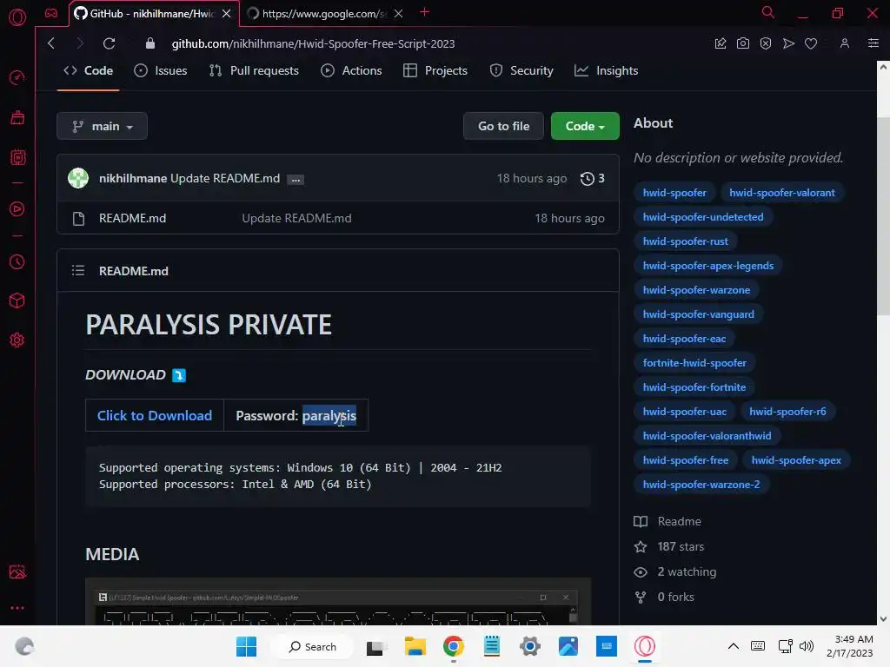Open the profile account icon
The image size is (890, 667).
pos(845,43)
